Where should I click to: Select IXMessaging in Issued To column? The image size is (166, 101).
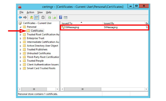72,27
